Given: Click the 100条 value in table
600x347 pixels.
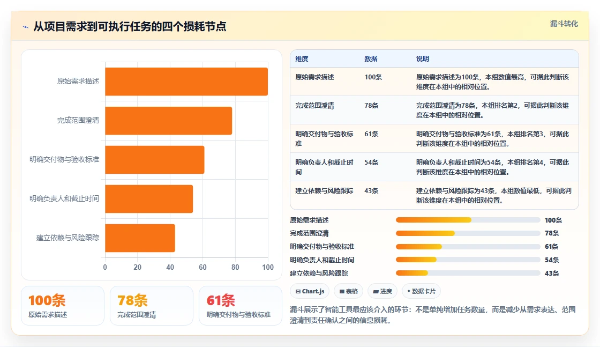Looking at the screenshot, I should [373, 77].
